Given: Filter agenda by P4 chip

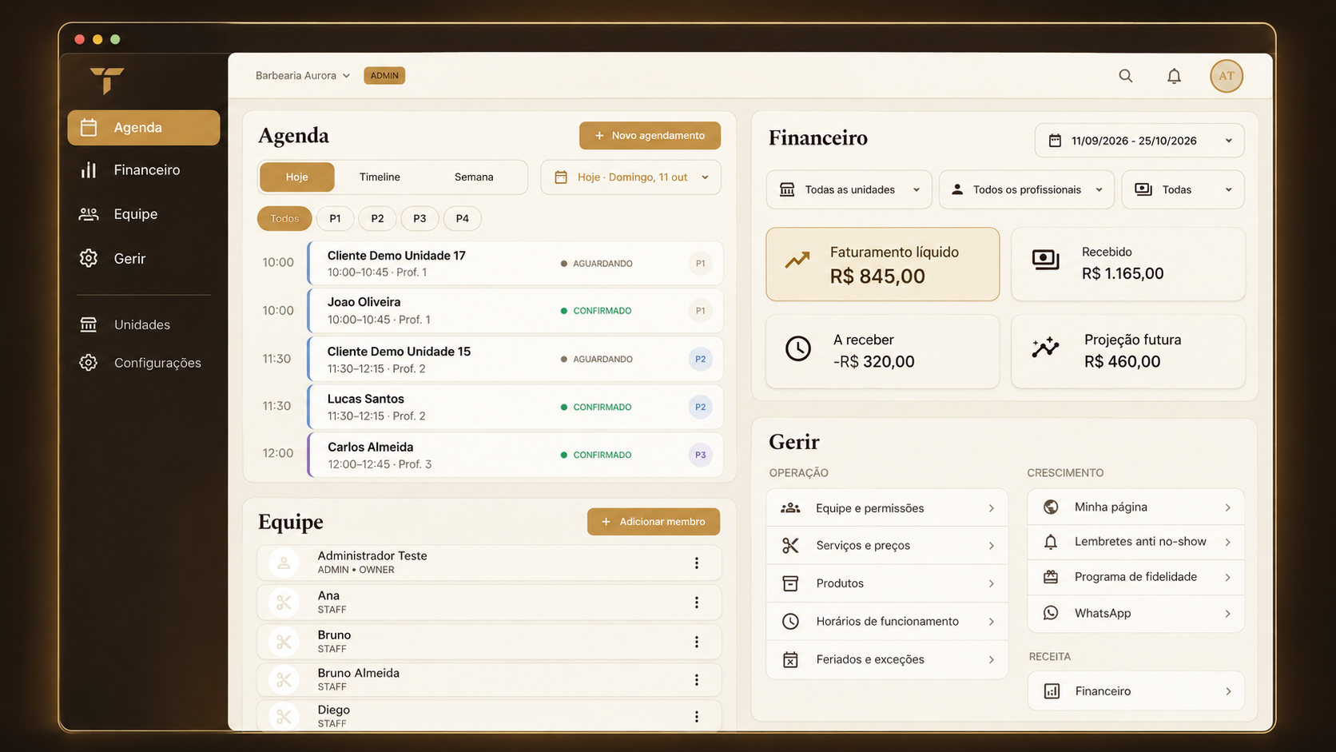Looking at the screenshot, I should point(462,218).
